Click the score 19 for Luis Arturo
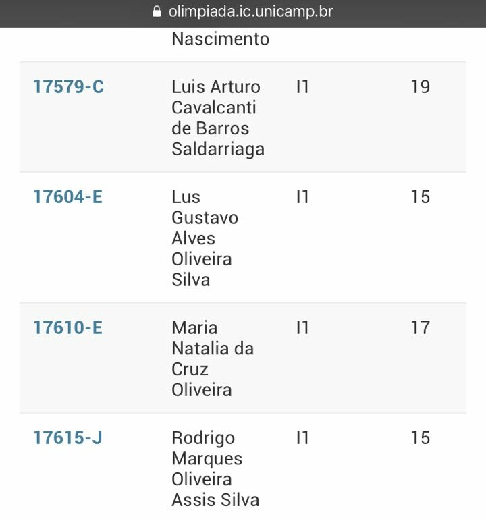486x521 pixels. [420, 87]
